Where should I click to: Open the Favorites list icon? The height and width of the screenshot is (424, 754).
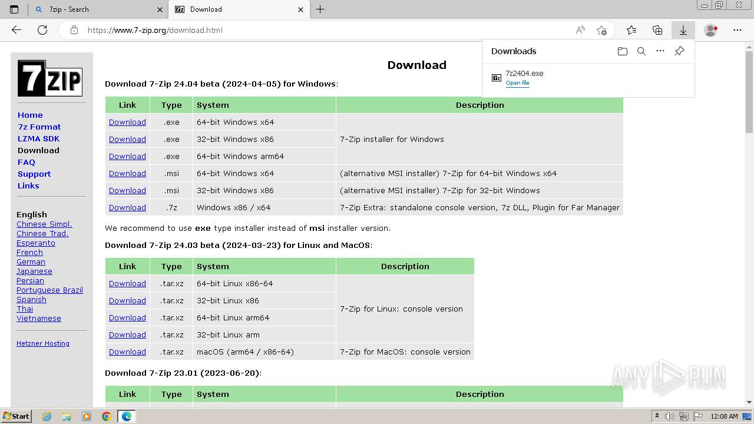pos(631,30)
